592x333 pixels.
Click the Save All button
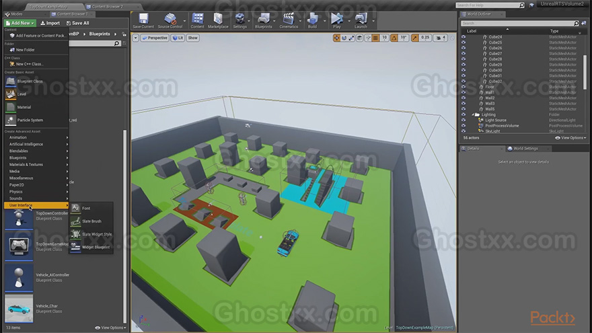tap(77, 23)
